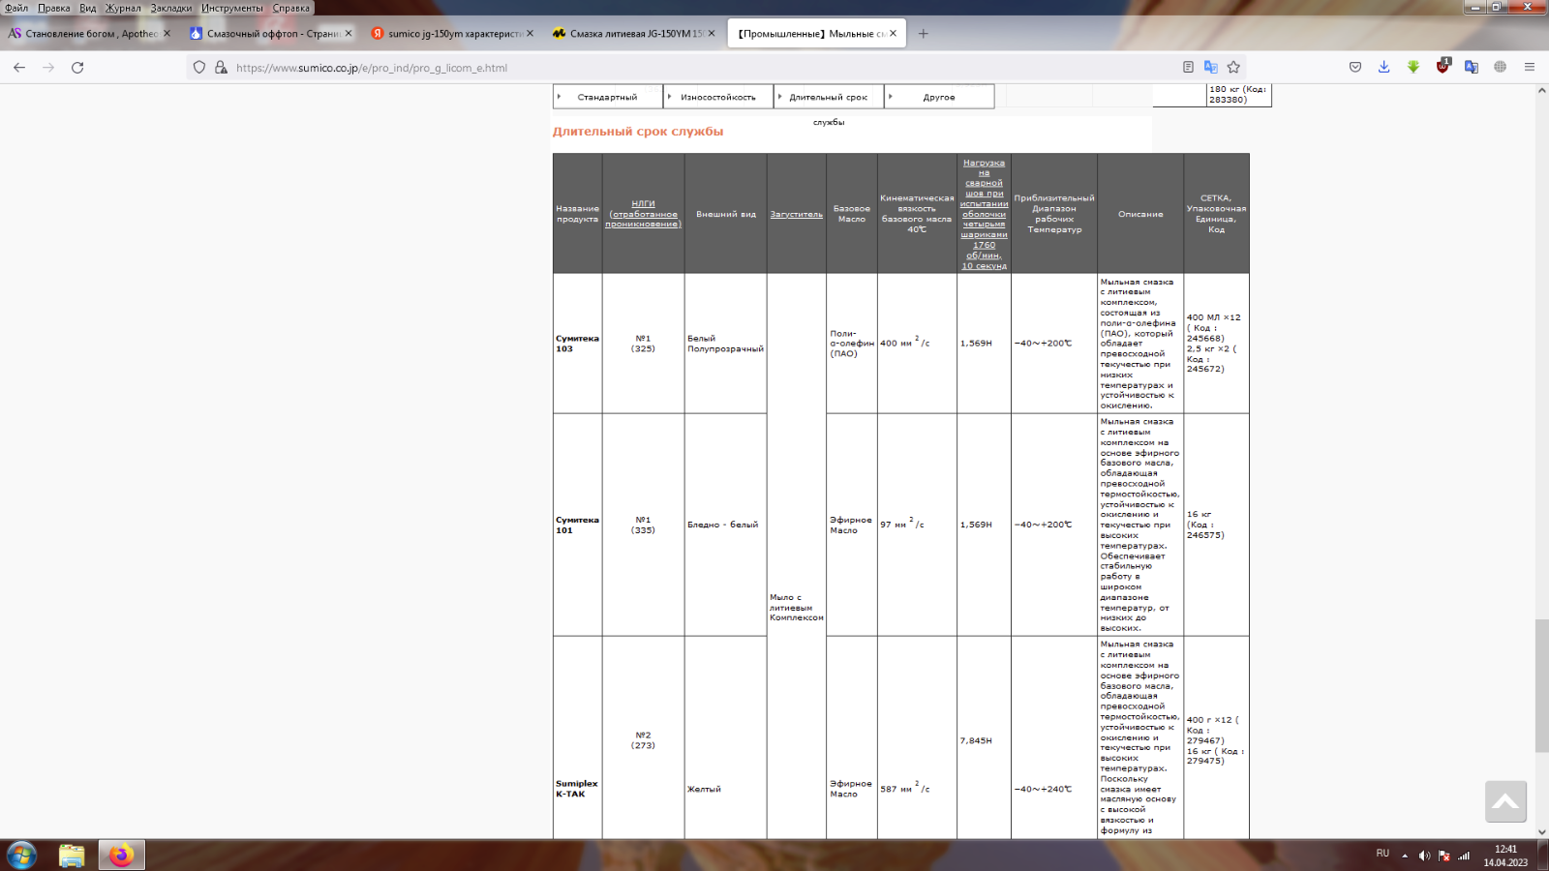Toggle reader view icon in address bar
The image size is (1549, 871).
click(1188, 68)
